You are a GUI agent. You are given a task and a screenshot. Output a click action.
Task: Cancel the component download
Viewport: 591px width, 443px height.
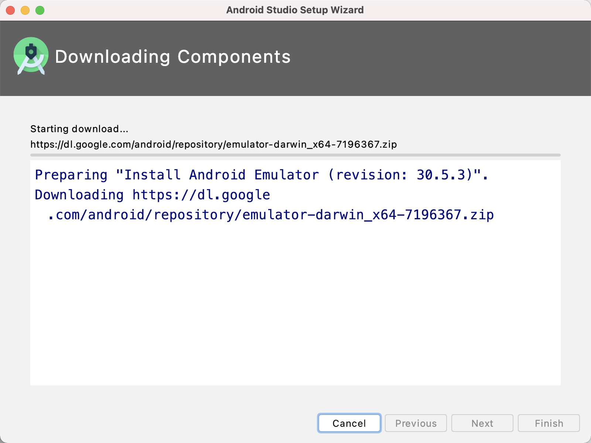coord(349,423)
